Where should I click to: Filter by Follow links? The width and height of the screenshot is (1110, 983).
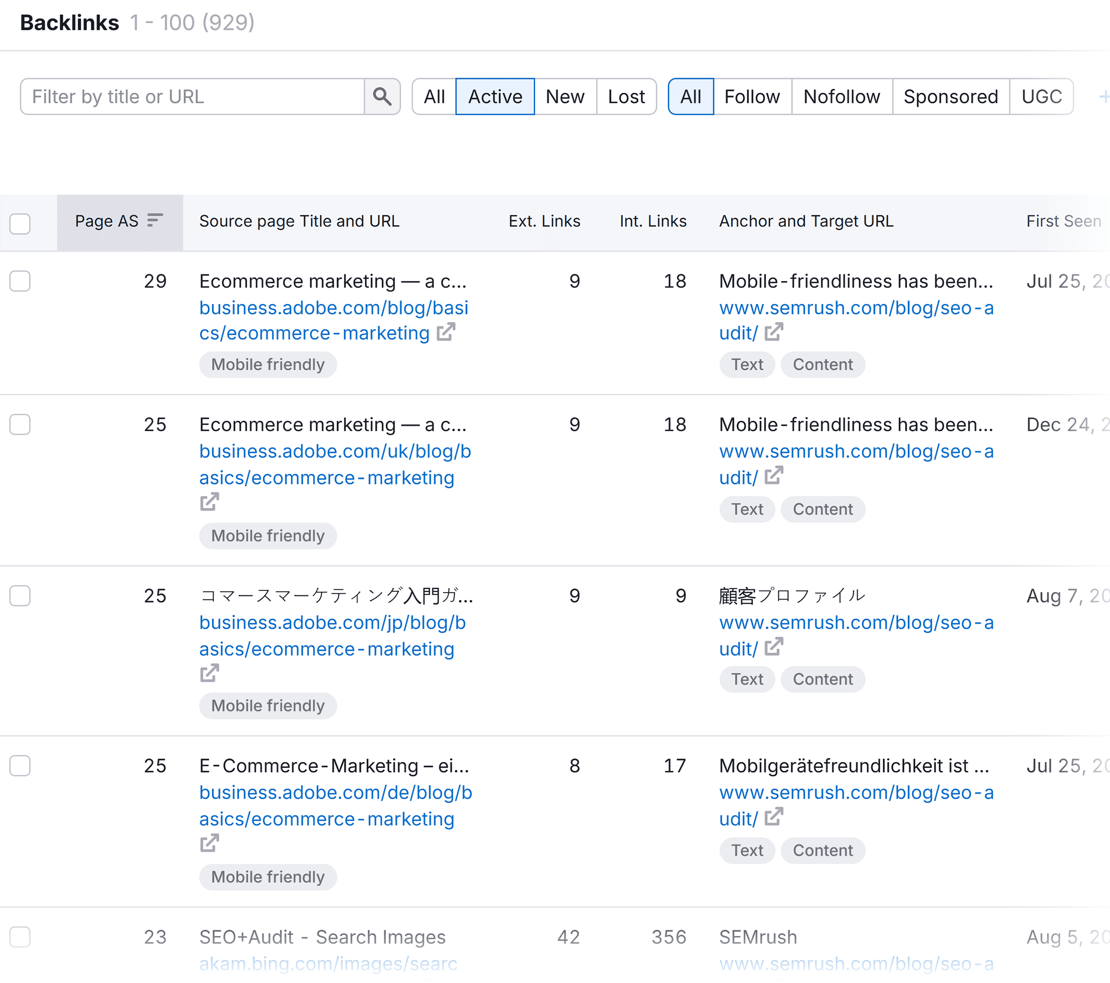pyautogui.click(x=752, y=97)
